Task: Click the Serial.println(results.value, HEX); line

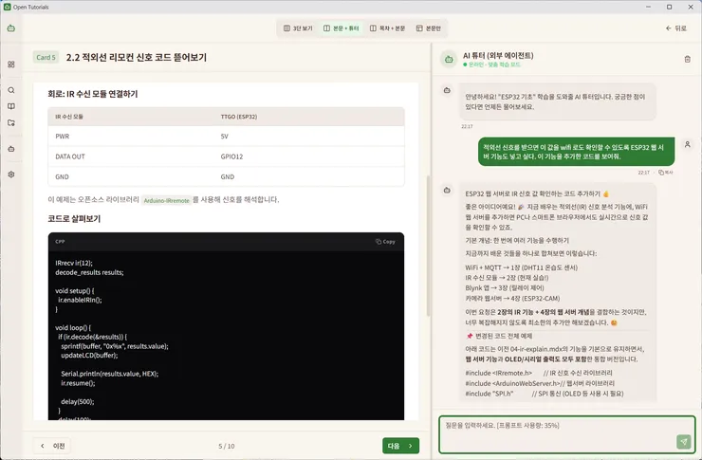Action: click(x=110, y=374)
